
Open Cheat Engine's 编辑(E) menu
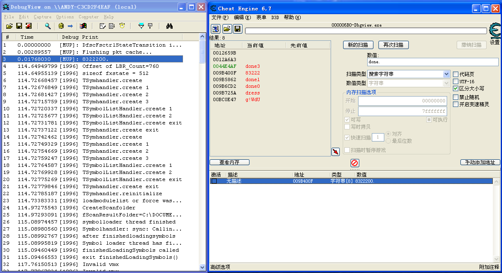click(x=242, y=17)
